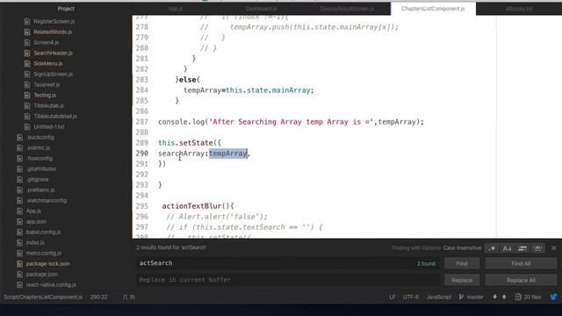Screen dimensions: 562x316
Task: Open SignUpScreen.js in the tree
Action: click(53, 74)
